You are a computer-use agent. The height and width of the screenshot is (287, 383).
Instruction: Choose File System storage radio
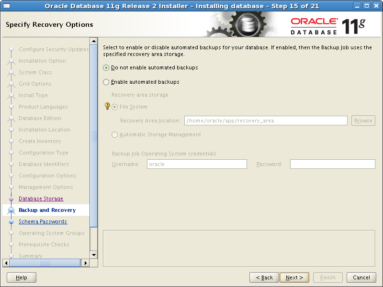coord(114,107)
